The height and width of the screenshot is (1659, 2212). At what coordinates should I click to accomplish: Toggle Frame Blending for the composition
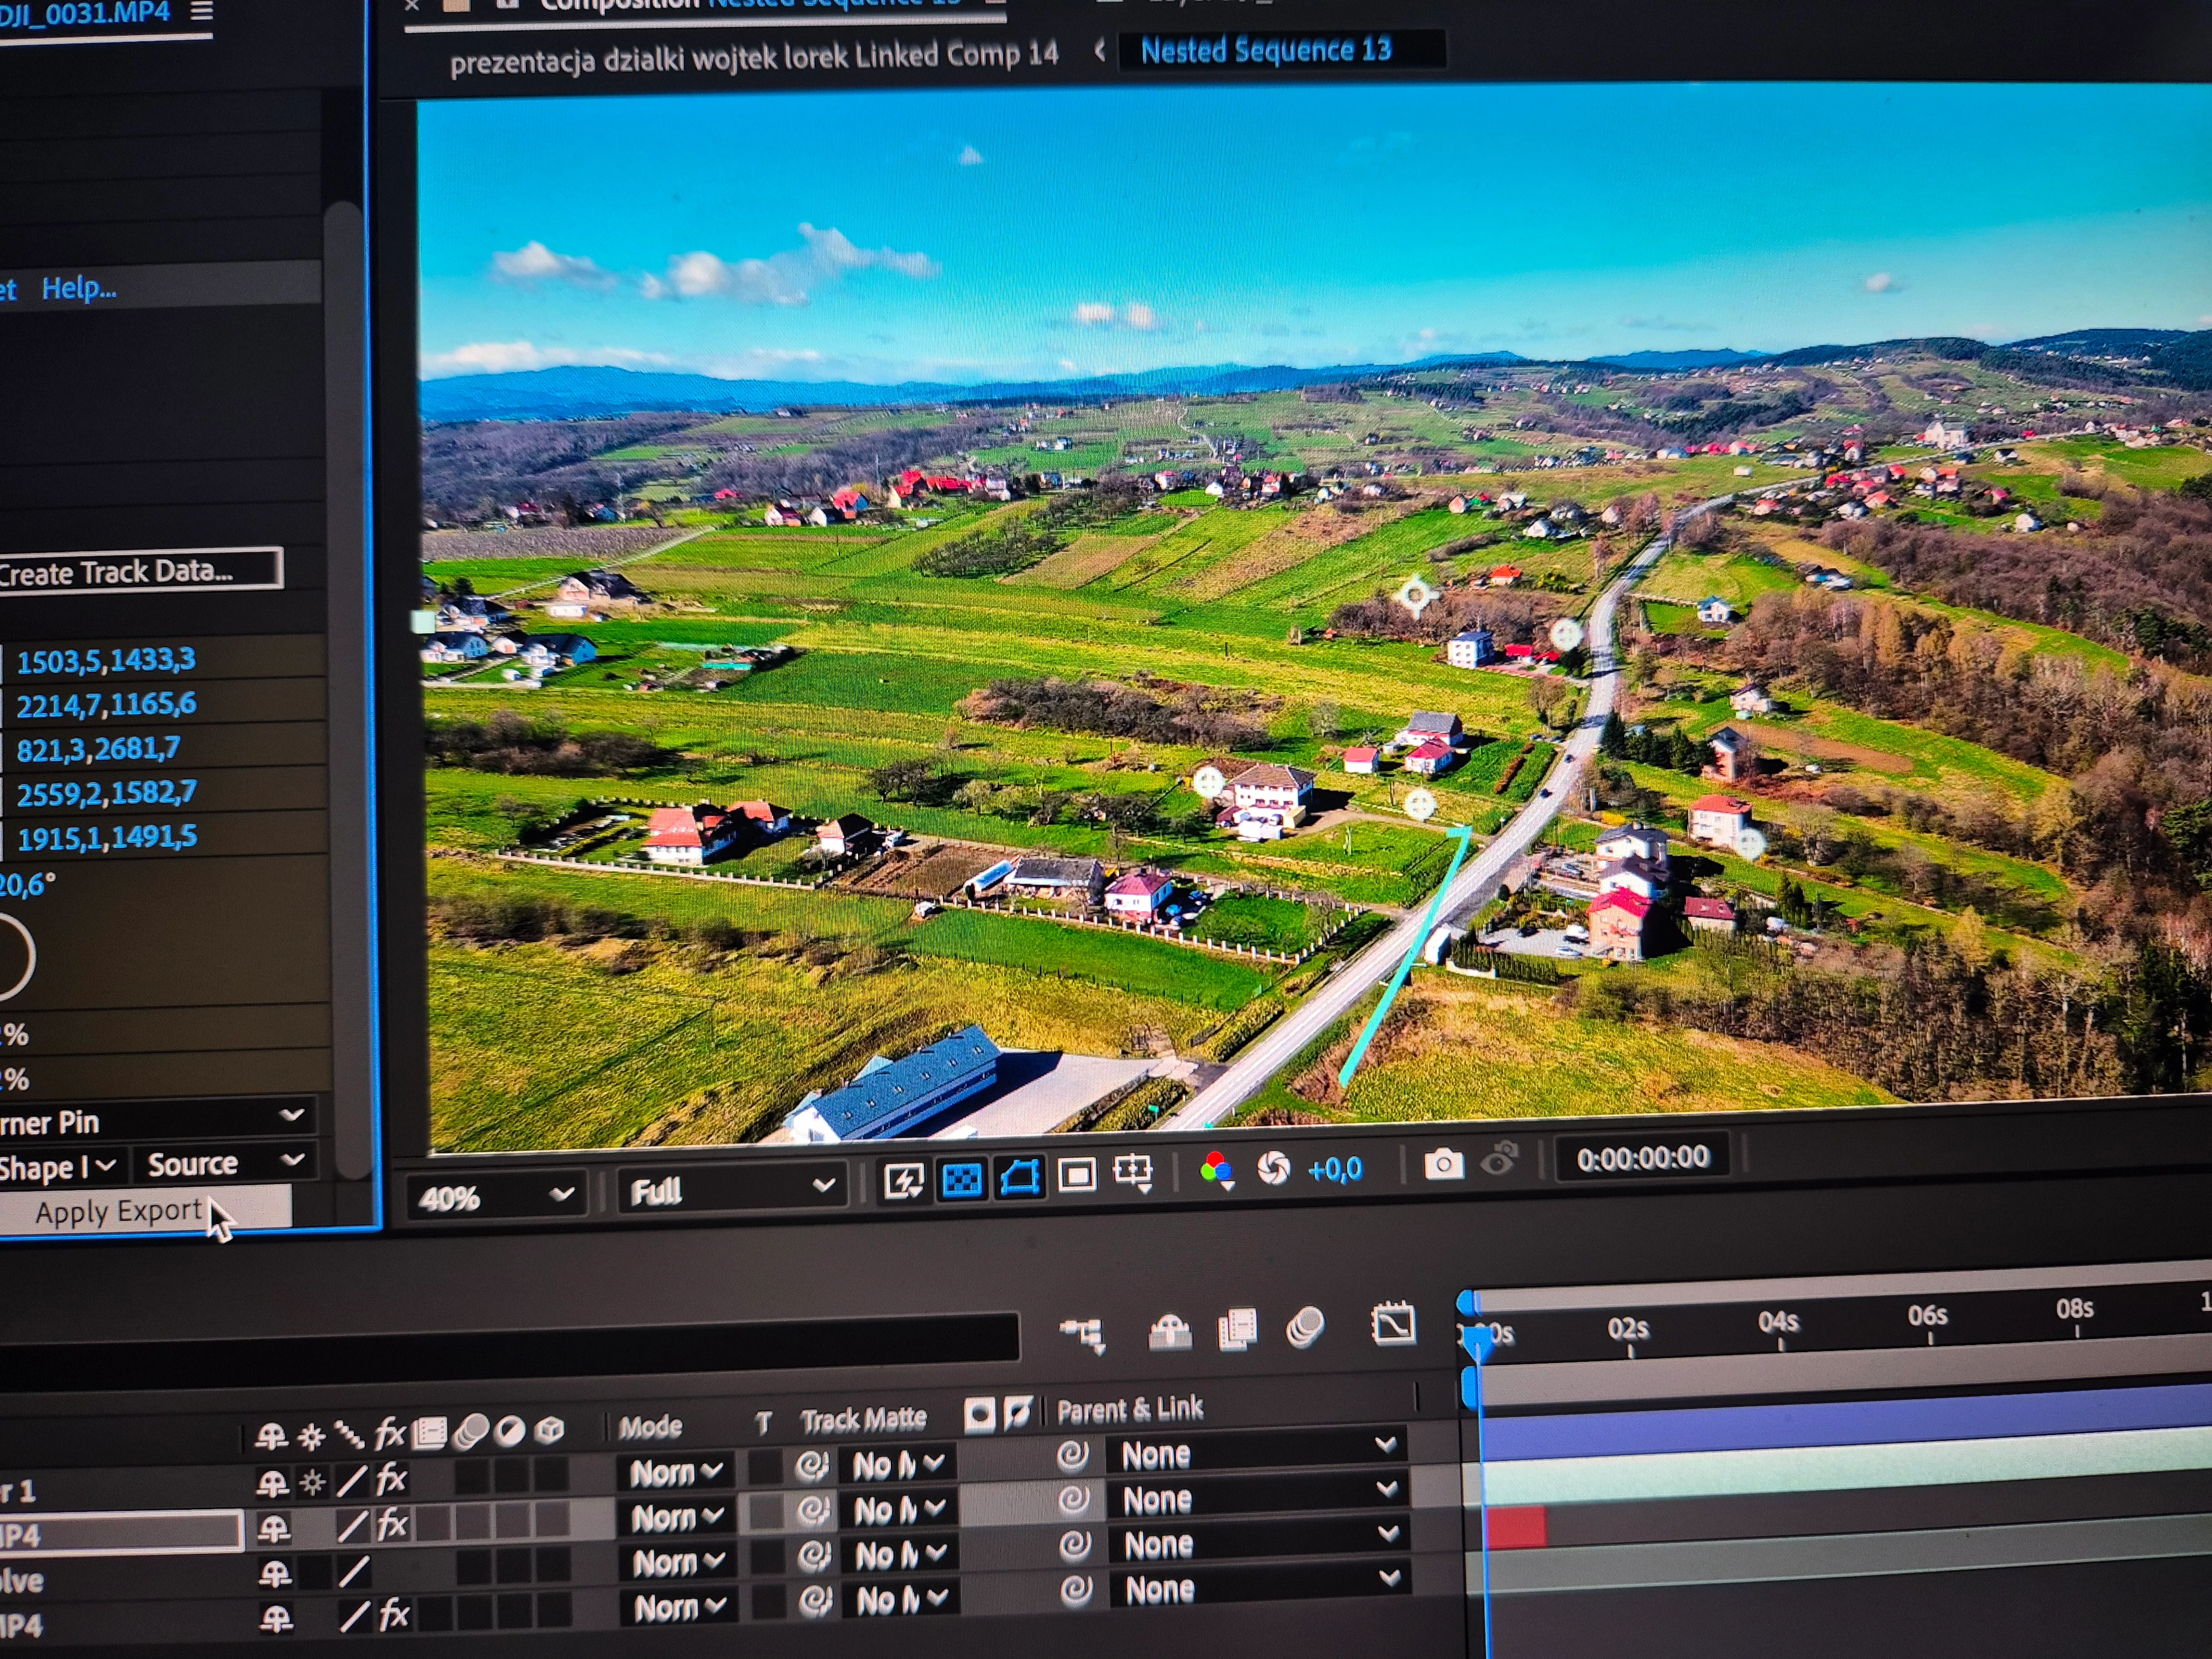[x=1237, y=1330]
